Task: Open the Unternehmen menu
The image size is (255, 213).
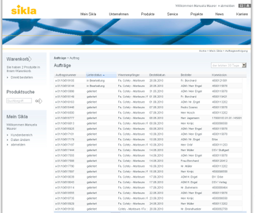Action: pyautogui.click(x=119, y=14)
